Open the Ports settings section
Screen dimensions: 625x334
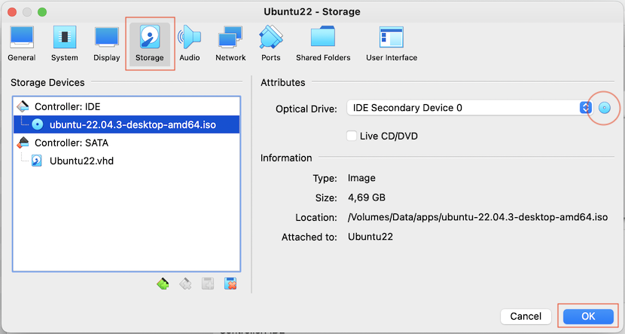[270, 44]
